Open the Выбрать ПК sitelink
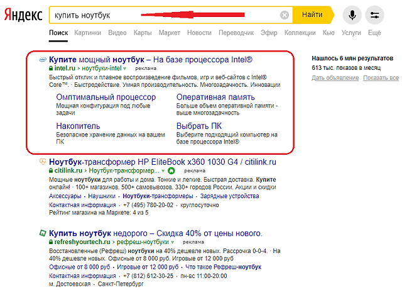The height and width of the screenshot is (290, 407). pos(199,126)
